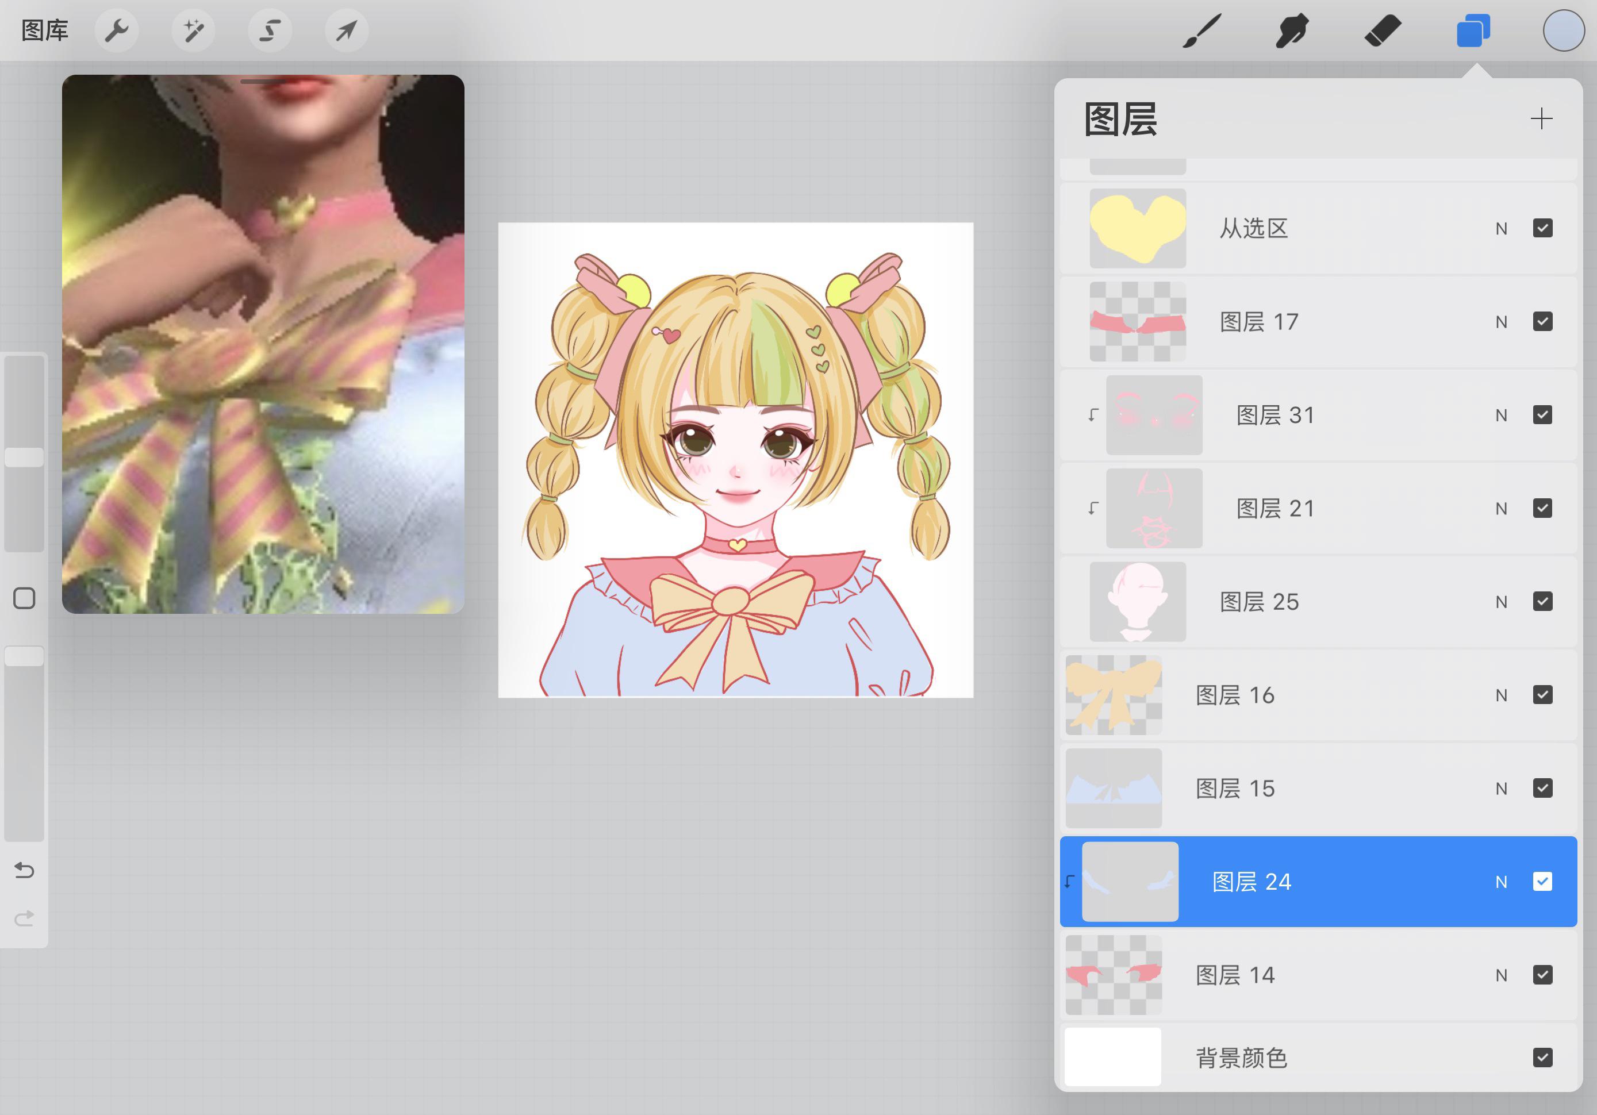Select the 图层 24 thumbnail
Image resolution: width=1597 pixels, height=1115 pixels.
tap(1130, 881)
